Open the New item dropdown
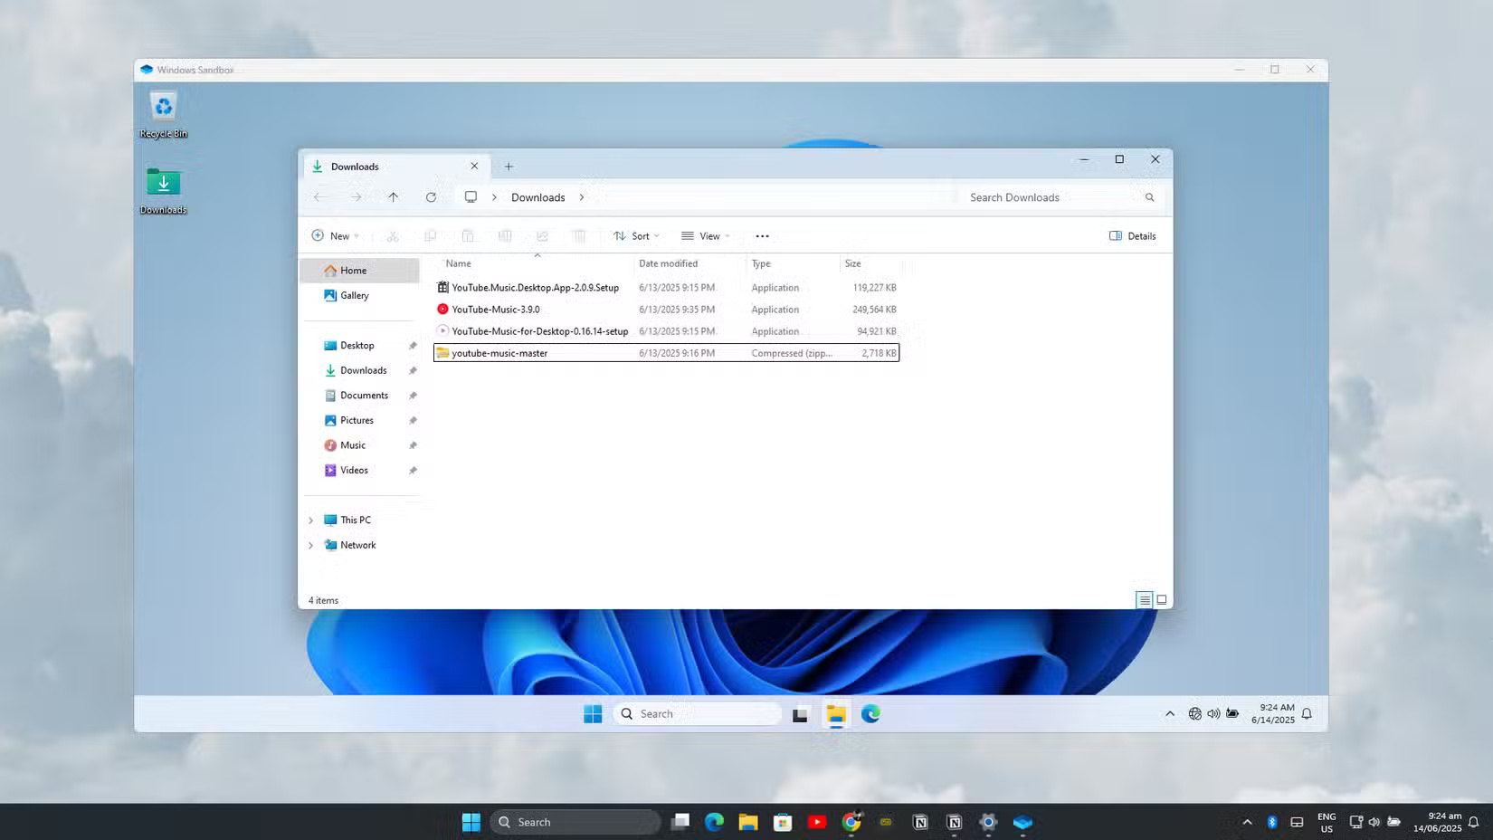 pyautogui.click(x=335, y=235)
